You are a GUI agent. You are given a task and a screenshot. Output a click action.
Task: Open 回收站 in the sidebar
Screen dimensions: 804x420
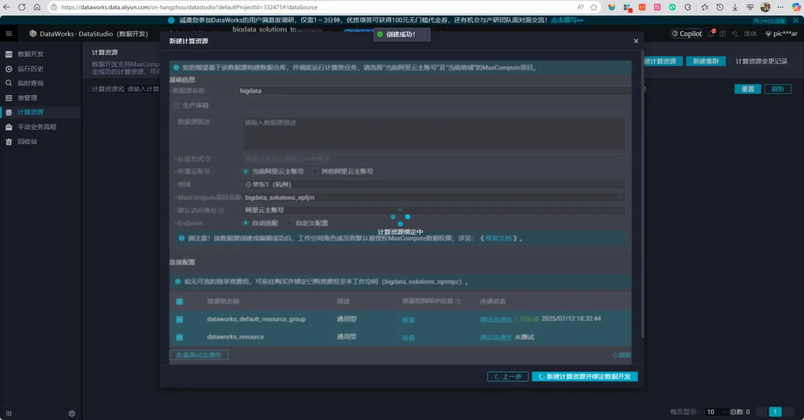click(27, 142)
